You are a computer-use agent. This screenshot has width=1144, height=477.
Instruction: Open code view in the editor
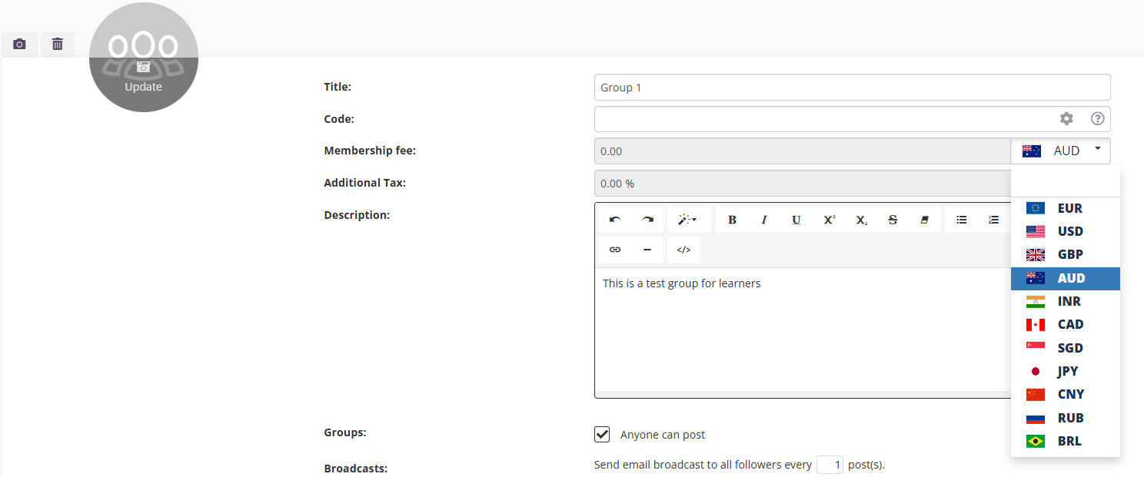[x=683, y=250]
